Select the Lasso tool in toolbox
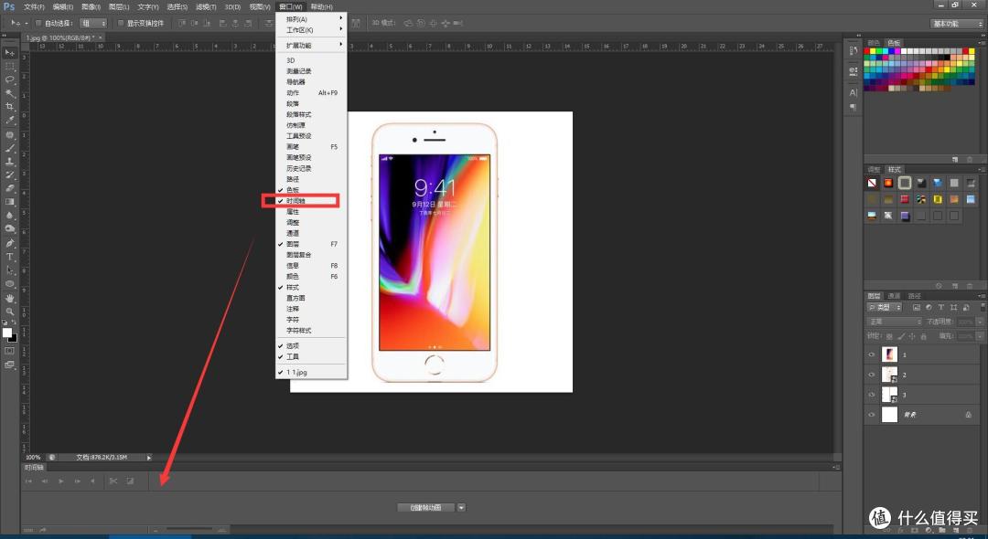This screenshot has width=988, height=539. pos(10,79)
